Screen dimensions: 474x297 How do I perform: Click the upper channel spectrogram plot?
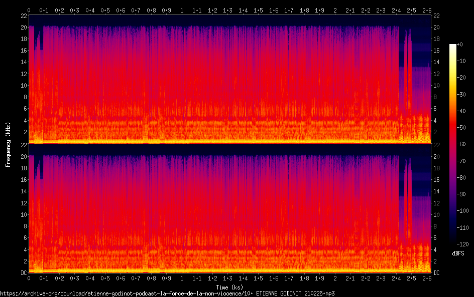pos(230,79)
